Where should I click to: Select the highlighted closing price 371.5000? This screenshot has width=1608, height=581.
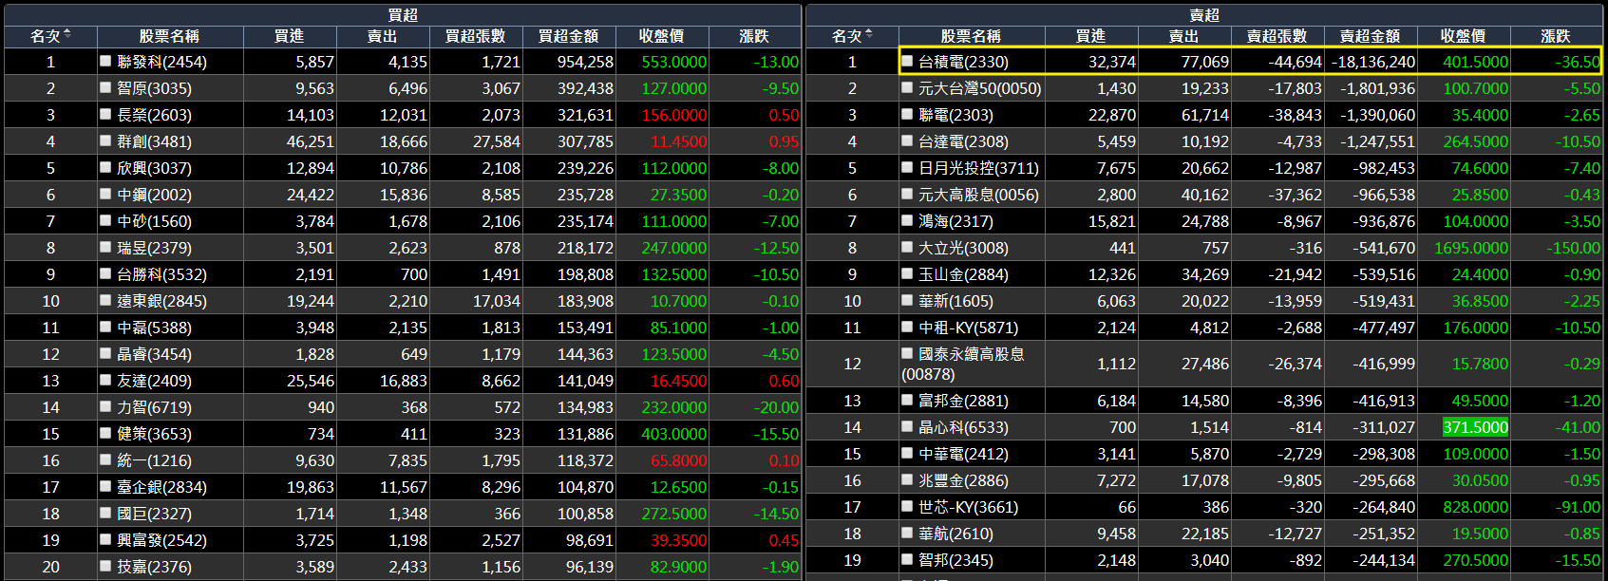coord(1475,427)
